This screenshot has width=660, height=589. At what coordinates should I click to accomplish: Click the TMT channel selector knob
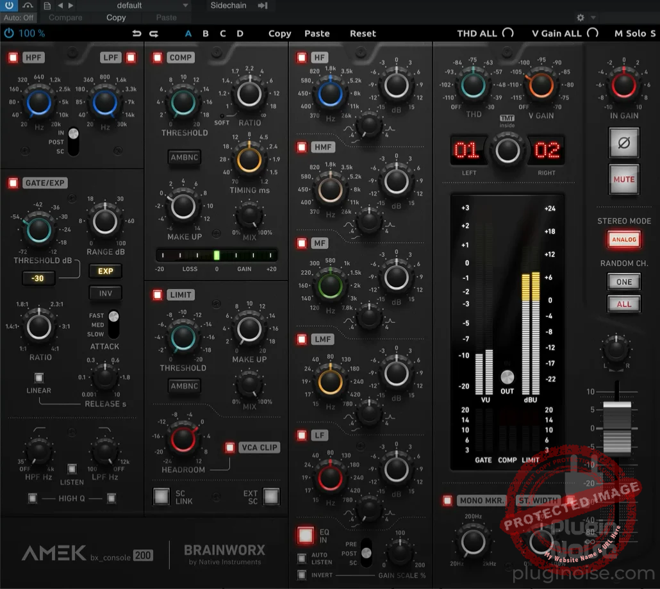point(507,151)
